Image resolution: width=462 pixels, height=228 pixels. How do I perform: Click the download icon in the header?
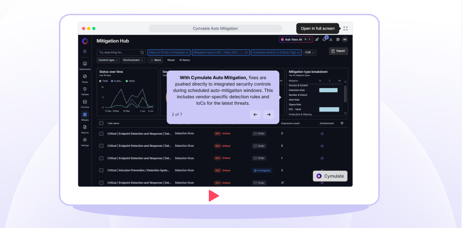tap(331, 40)
